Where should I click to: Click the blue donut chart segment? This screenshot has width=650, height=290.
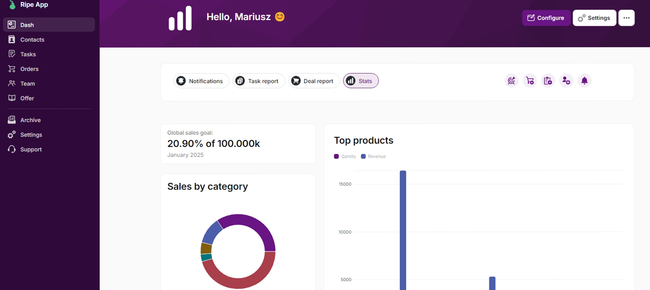click(212, 233)
